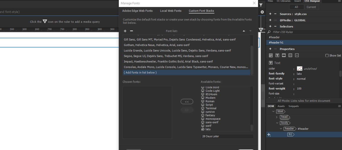This screenshot has width=342, height=150.
Task: Click the Current button in CSS Designer
Action: (311, 7)
